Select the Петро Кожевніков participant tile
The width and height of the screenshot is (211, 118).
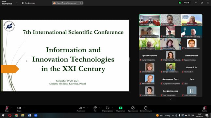point(170,67)
